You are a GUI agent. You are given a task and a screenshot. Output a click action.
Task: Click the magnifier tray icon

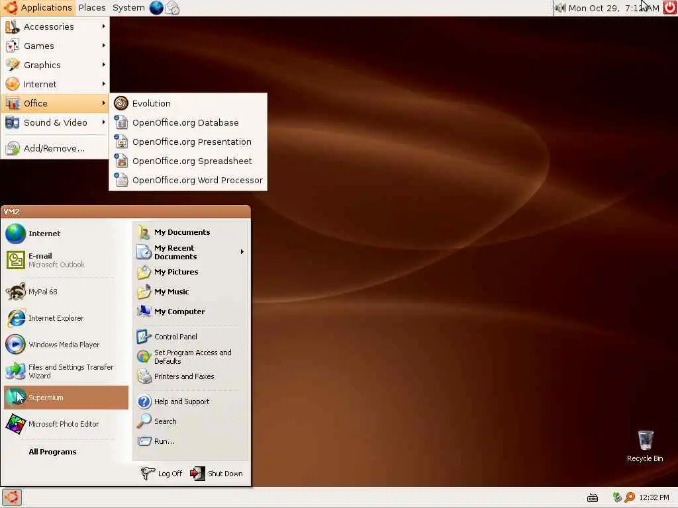[630, 497]
